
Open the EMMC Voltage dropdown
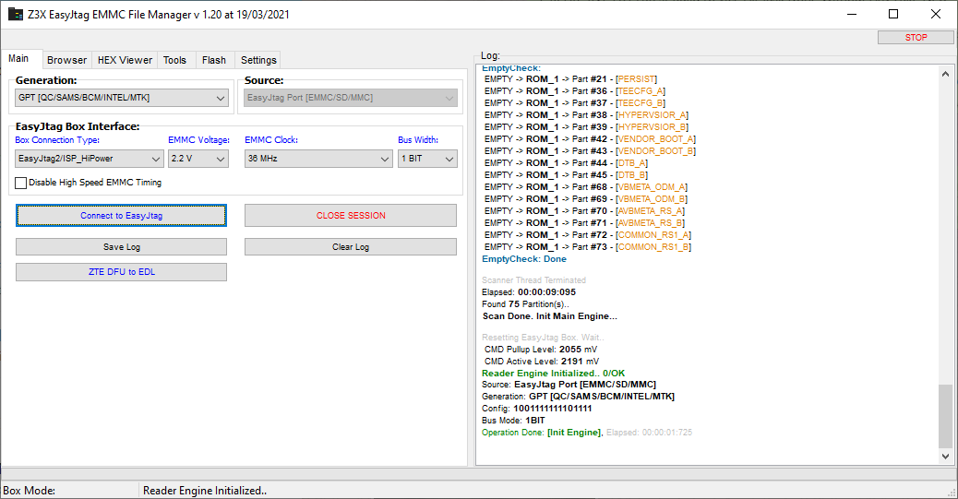[x=198, y=159]
